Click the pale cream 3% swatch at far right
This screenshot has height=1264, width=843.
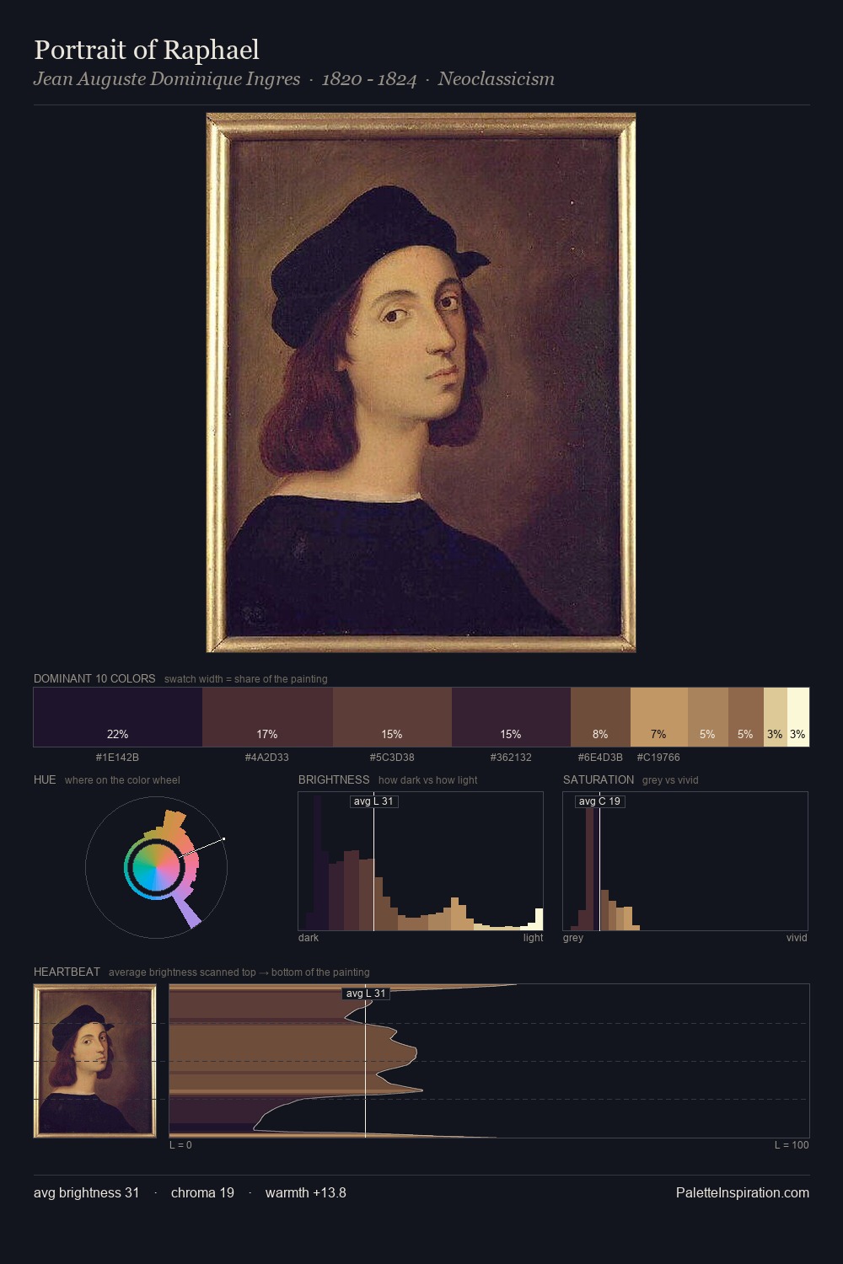coord(798,717)
